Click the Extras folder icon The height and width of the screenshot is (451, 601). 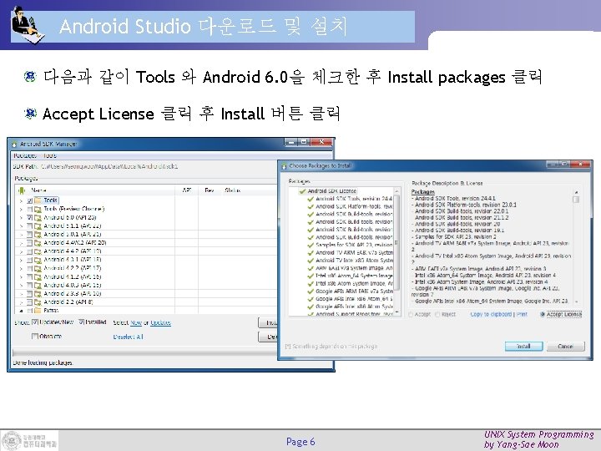38,310
